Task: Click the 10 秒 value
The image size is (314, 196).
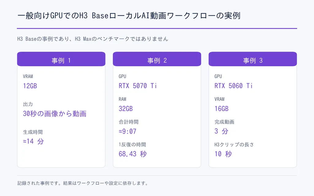Action: click(223, 154)
